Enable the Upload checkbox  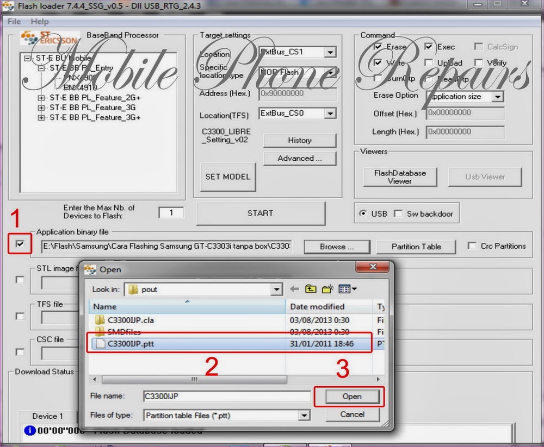tap(429, 62)
